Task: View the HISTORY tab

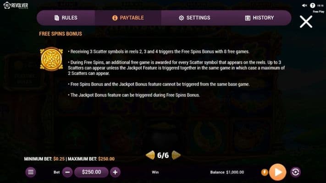Action: [x=259, y=18]
